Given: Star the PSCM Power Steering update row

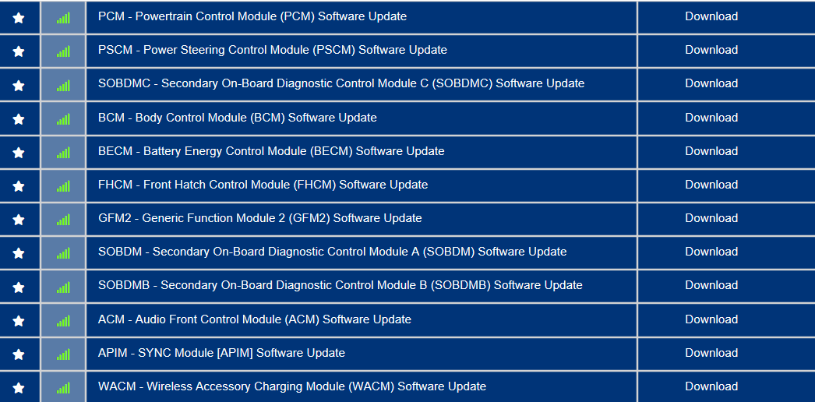Looking at the screenshot, I should [19, 51].
